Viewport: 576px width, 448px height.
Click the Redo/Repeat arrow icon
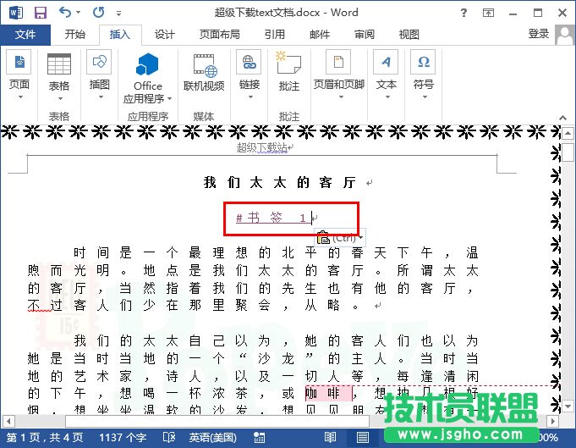[x=98, y=13]
